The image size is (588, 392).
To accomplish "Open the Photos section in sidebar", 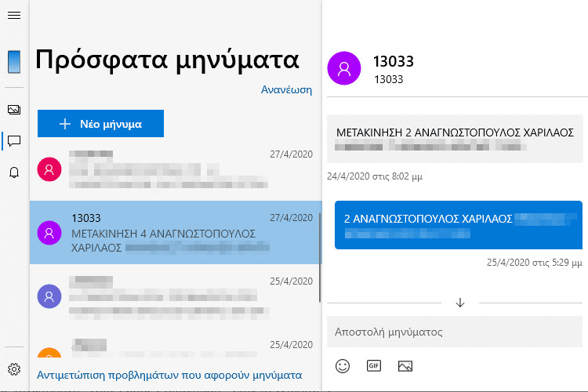I will [14, 110].
